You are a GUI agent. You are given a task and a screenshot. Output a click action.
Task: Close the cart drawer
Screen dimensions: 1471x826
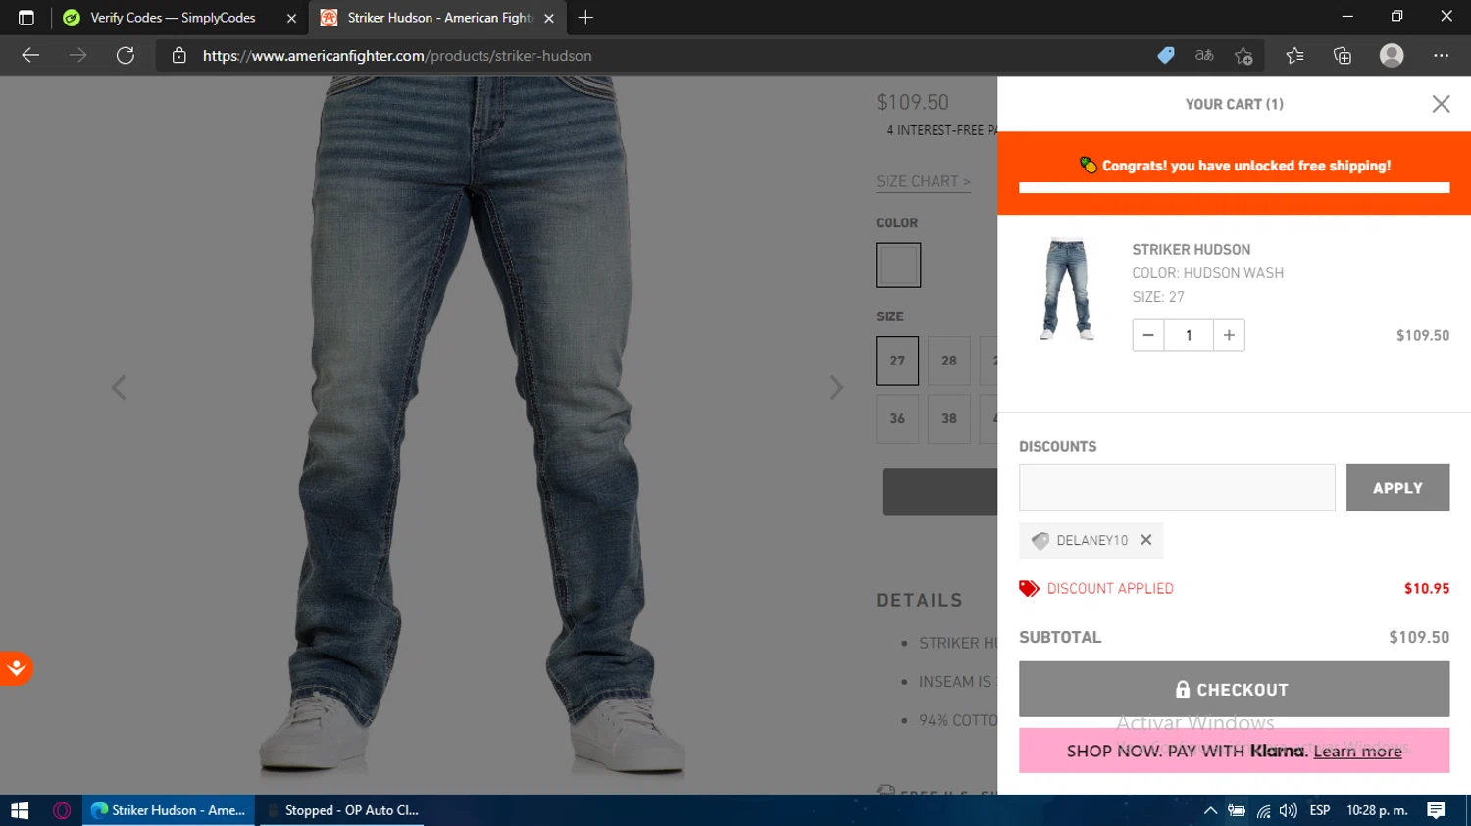(x=1441, y=104)
